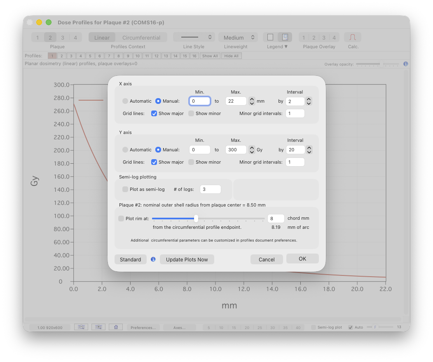Switch to Circumferential profiles context
433x362 pixels.
(141, 38)
